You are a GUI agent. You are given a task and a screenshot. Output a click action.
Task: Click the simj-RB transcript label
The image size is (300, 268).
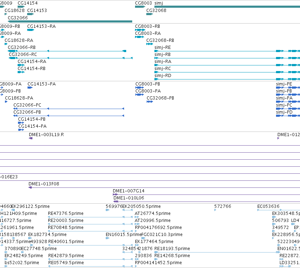(x=163, y=55)
